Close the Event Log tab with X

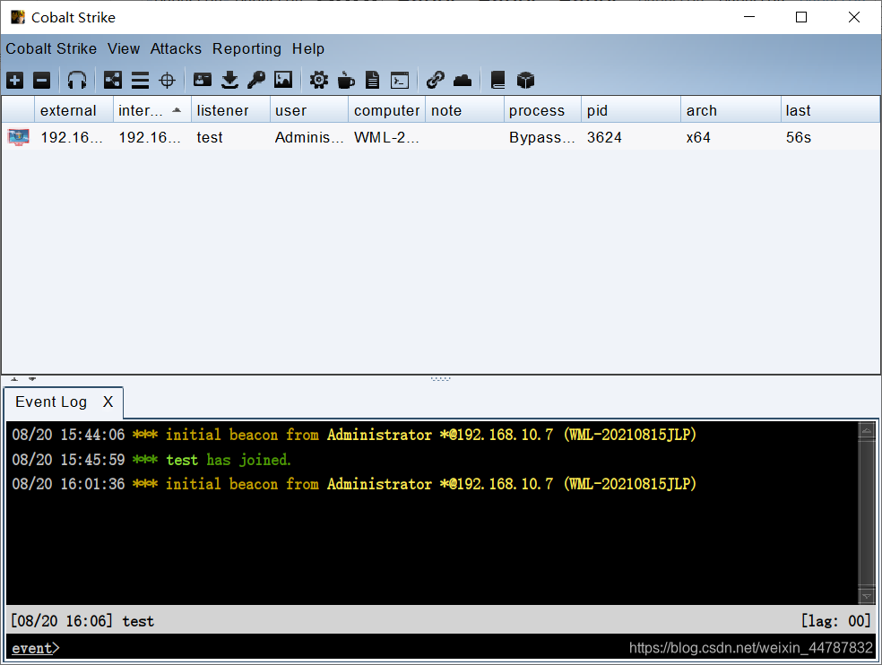[x=108, y=402]
